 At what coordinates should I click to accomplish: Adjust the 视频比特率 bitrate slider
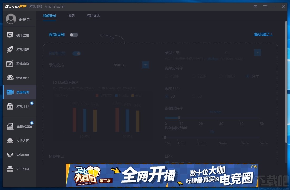pyautogui.click(x=179, y=118)
